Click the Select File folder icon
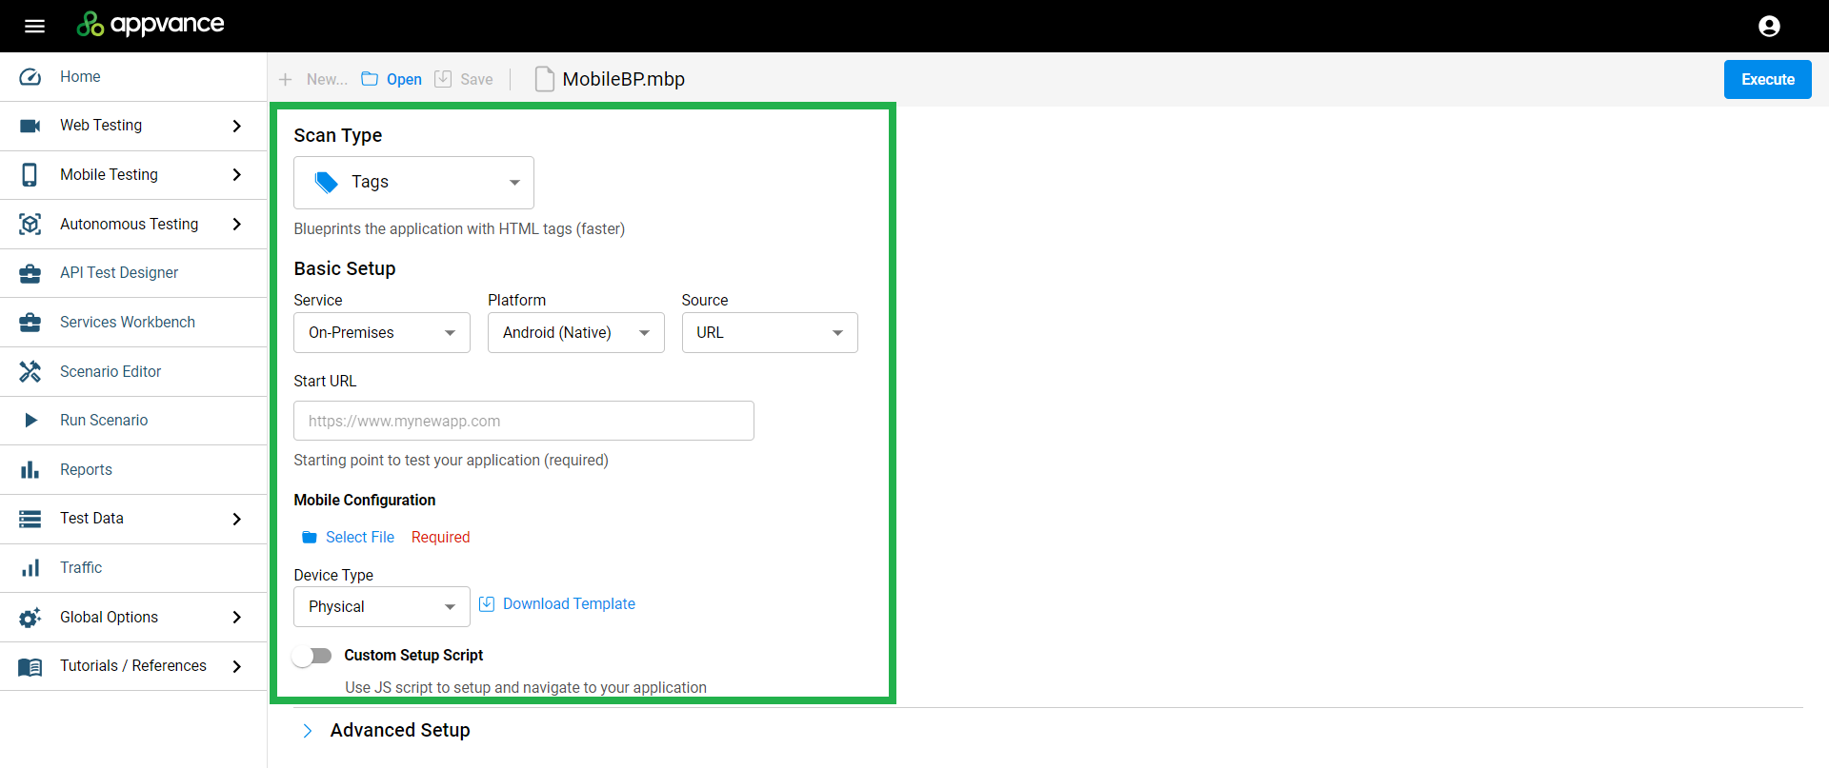1829x768 pixels. pos(310,538)
